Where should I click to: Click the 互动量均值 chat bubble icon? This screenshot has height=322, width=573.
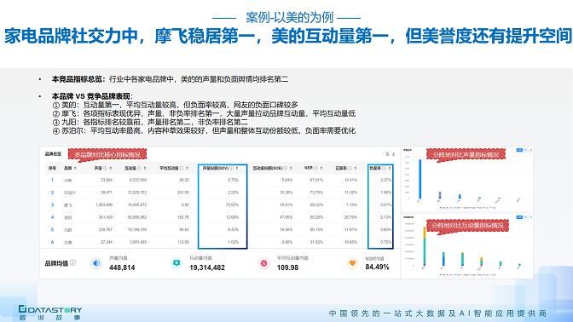click(x=177, y=263)
